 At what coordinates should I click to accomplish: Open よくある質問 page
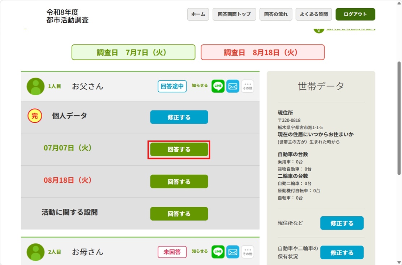coord(314,14)
